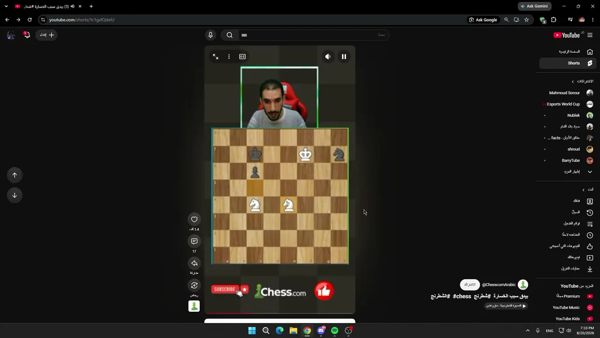Image resolution: width=600 pixels, height=338 pixels.
Task: Show hidden system tray icons
Action: [x=527, y=330]
